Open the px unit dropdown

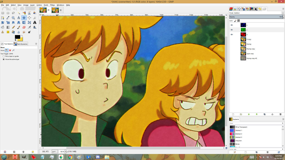click(55, 151)
